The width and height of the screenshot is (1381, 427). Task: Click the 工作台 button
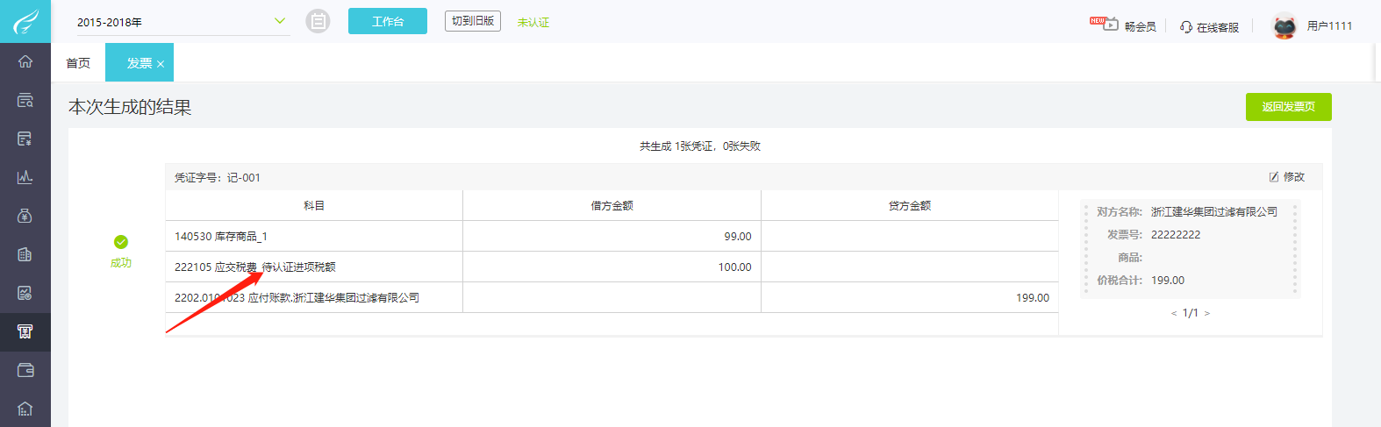click(x=388, y=21)
